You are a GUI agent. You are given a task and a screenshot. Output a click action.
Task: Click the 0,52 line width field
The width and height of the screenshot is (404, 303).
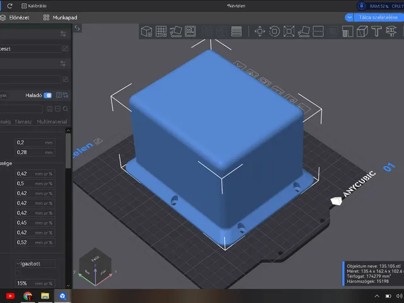point(35,242)
